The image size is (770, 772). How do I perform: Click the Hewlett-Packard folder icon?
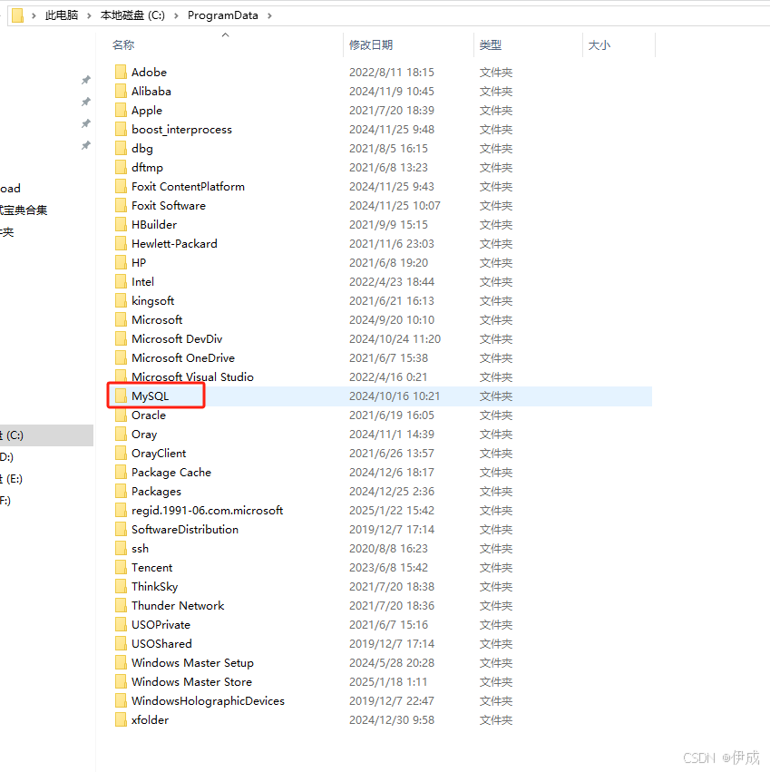click(x=121, y=244)
